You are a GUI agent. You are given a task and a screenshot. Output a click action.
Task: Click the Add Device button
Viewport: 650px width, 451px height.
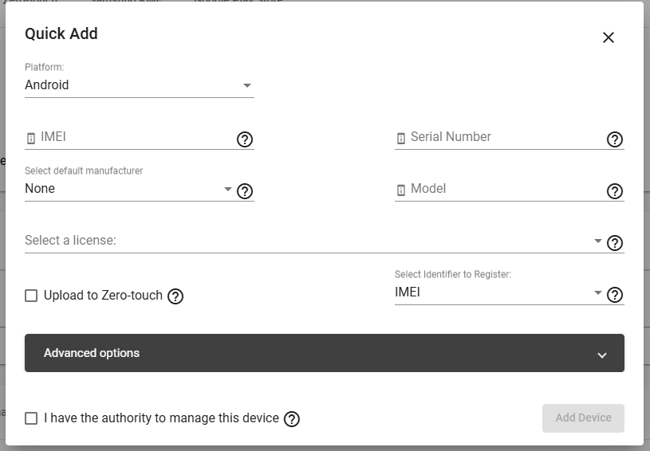point(583,418)
